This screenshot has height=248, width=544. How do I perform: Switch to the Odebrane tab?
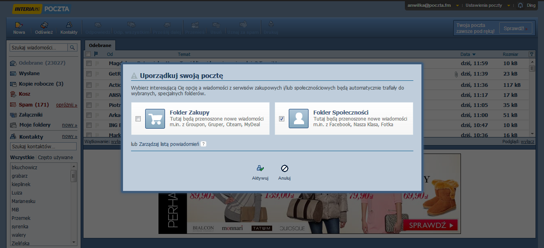pos(100,45)
